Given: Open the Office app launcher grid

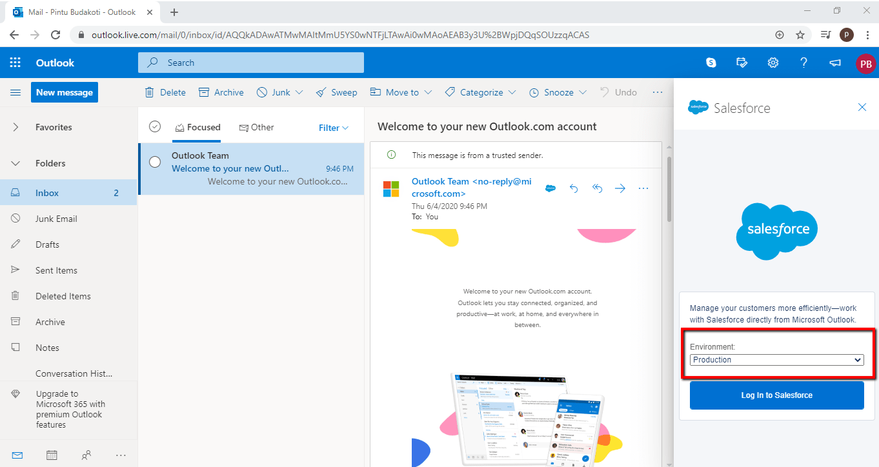Looking at the screenshot, I should point(15,63).
